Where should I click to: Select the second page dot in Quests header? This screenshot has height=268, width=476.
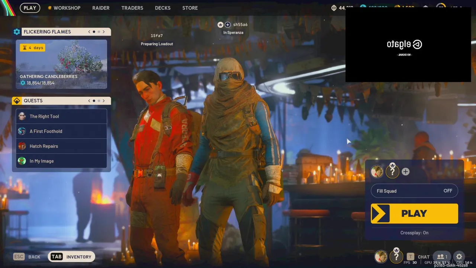(99, 100)
